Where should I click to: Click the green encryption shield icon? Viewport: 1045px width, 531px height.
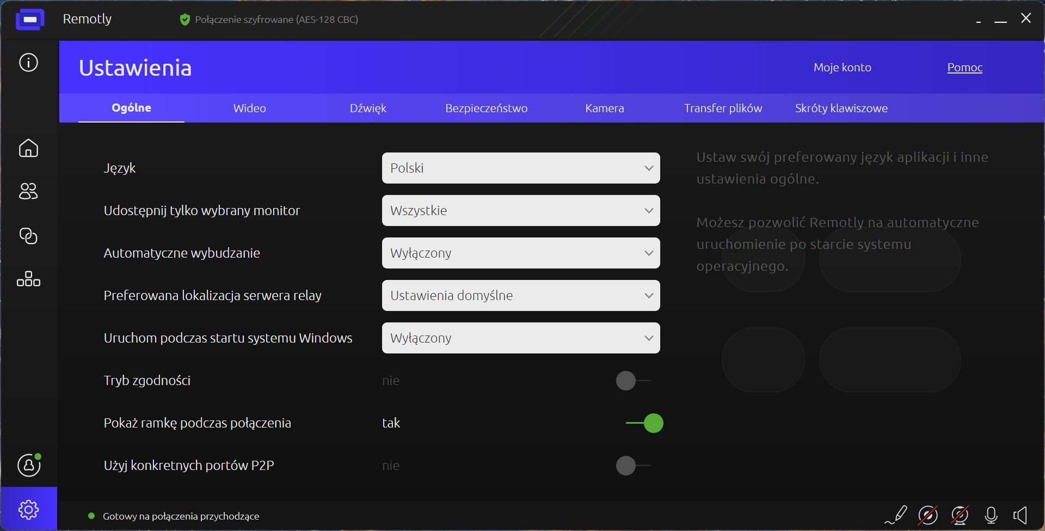[185, 20]
